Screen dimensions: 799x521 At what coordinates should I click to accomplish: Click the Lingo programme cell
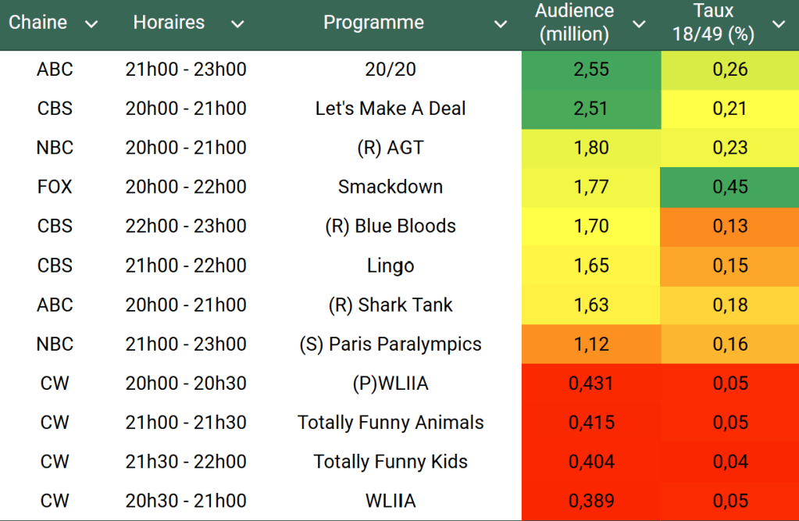[391, 266]
